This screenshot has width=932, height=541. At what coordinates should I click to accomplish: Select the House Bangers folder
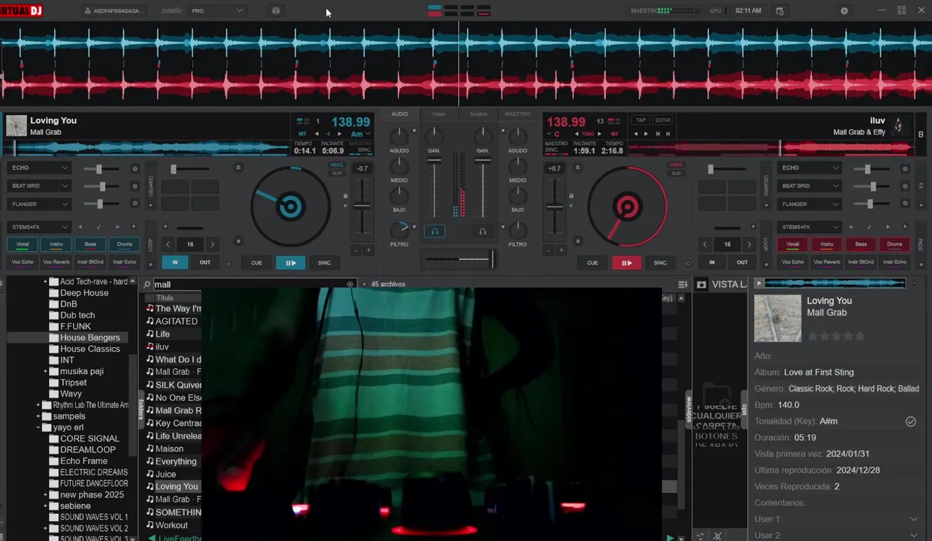click(x=89, y=337)
